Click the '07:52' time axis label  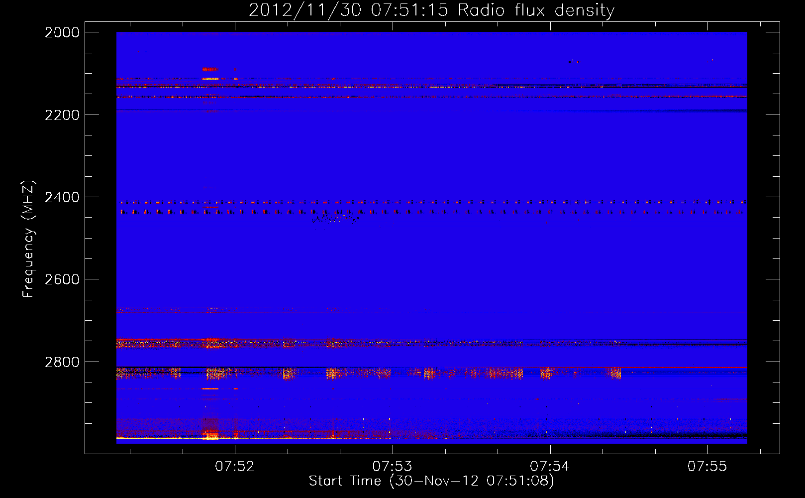point(235,467)
